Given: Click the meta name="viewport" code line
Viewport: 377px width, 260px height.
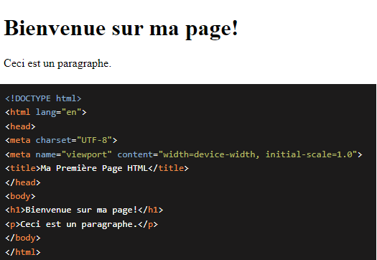Looking at the screenshot, I should pyautogui.click(x=184, y=154).
